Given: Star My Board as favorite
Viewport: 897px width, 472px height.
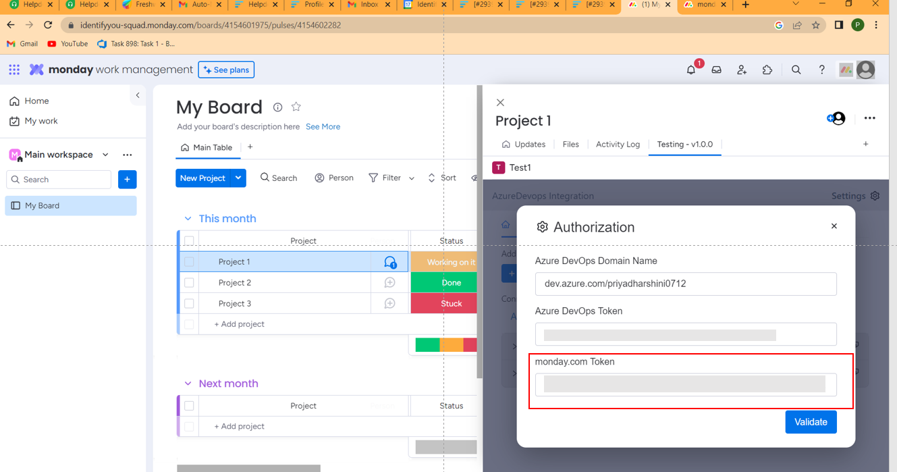Looking at the screenshot, I should point(296,107).
